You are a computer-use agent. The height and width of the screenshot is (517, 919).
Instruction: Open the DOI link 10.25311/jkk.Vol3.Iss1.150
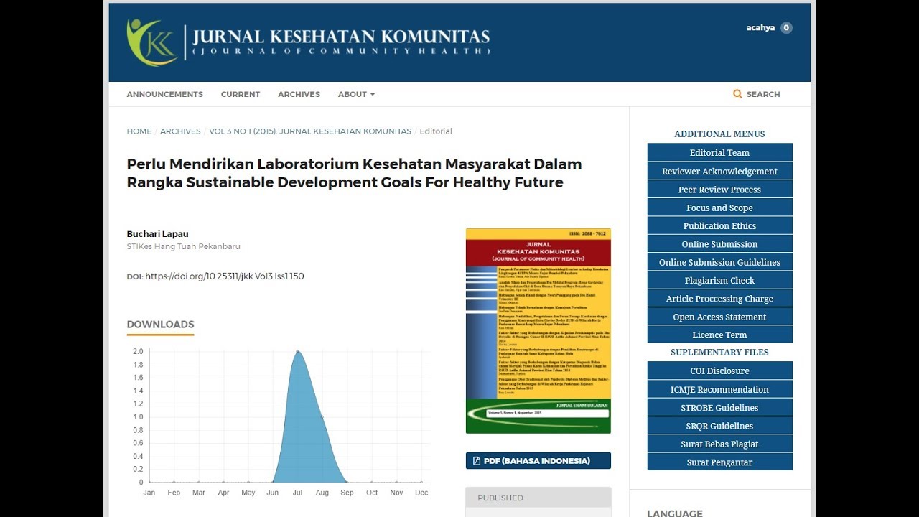(x=225, y=276)
